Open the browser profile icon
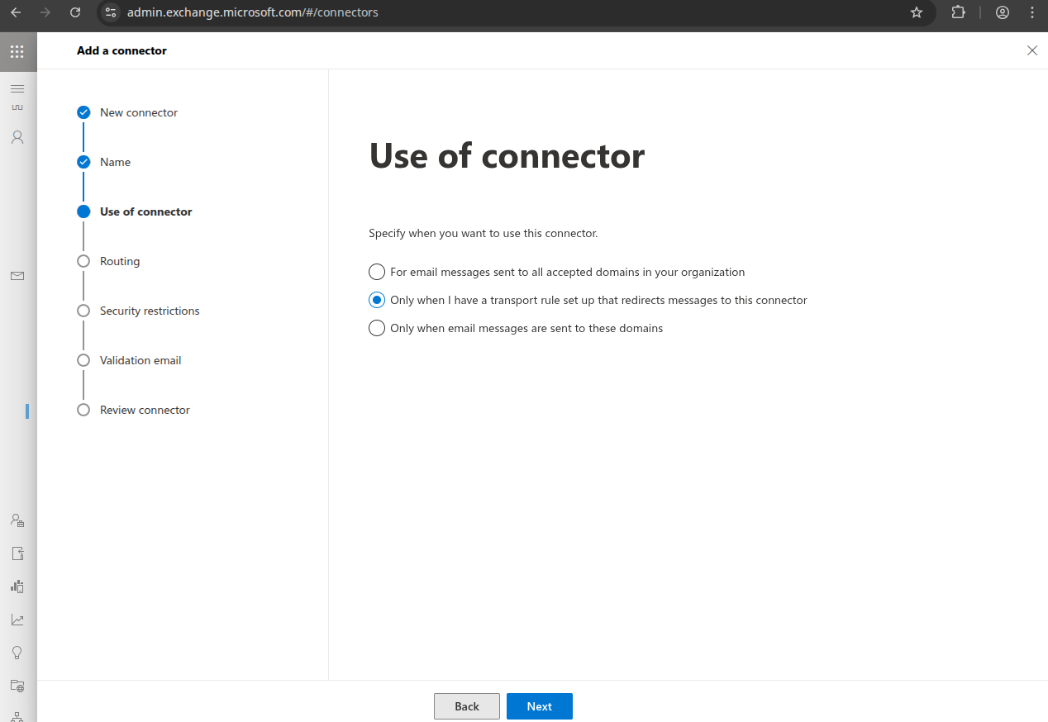Viewport: 1048px width, 722px height. [1003, 12]
